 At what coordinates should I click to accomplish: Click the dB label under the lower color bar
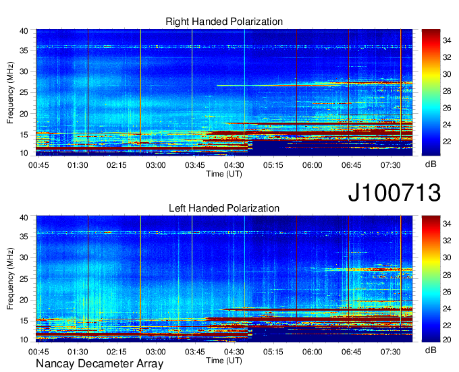pyautogui.click(x=431, y=350)
